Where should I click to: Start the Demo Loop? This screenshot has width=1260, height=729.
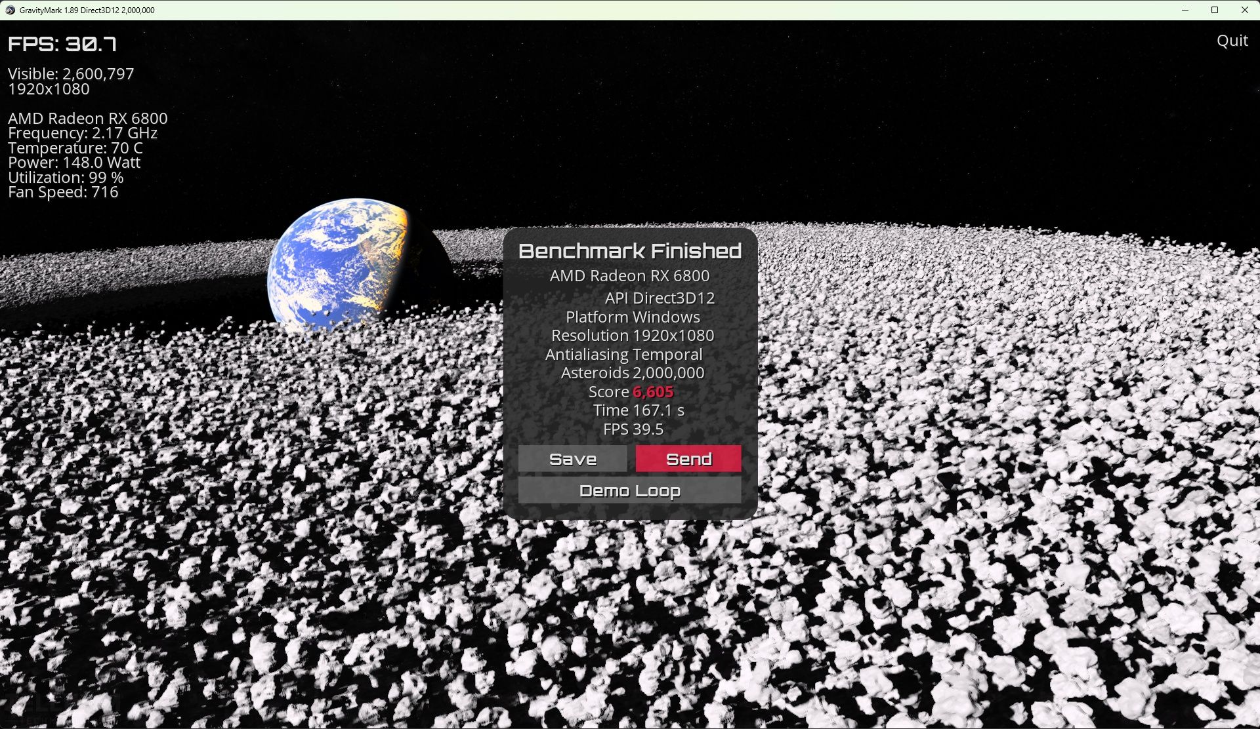click(x=629, y=490)
